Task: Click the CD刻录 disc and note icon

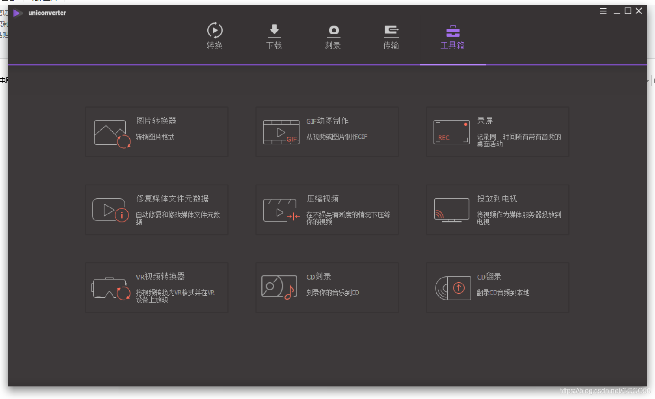Action: 280,287
